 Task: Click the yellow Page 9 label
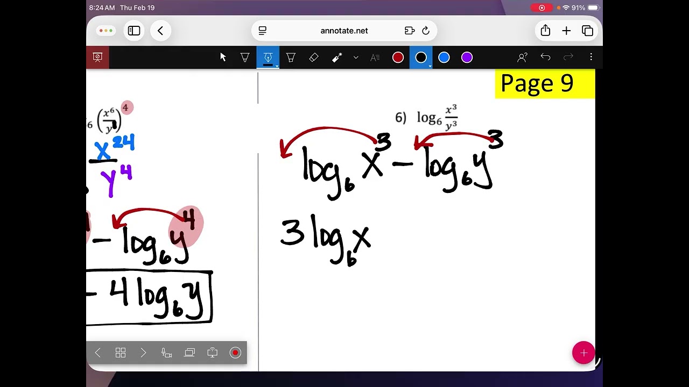point(545,84)
